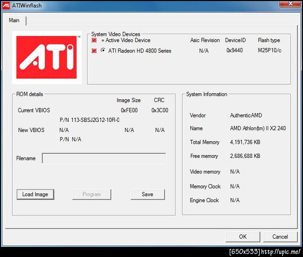
Task: Click the ROM details group title
Action: click(x=30, y=94)
